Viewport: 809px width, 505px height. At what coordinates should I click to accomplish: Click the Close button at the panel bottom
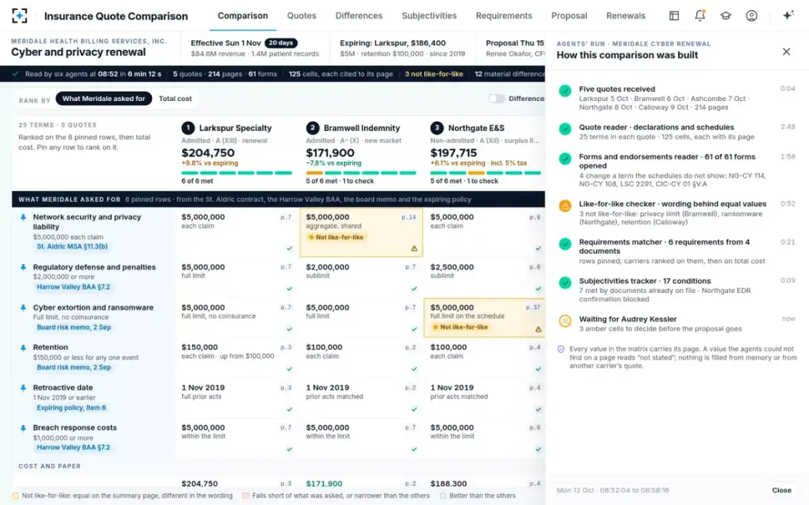pos(781,490)
